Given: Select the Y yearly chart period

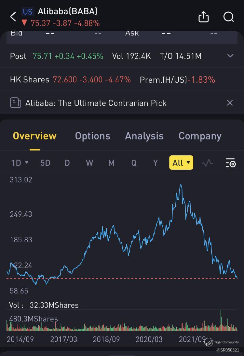Looking at the screenshot, I should [x=155, y=163].
